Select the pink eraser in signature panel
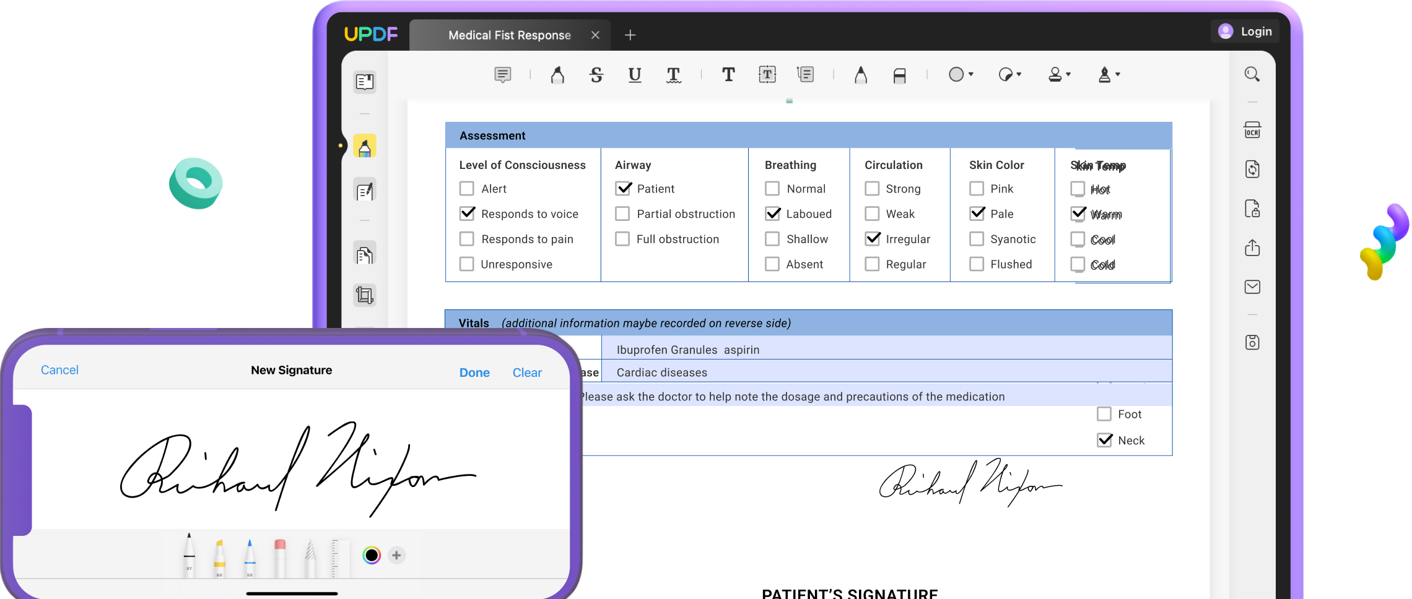This screenshot has width=1412, height=599. (280, 558)
